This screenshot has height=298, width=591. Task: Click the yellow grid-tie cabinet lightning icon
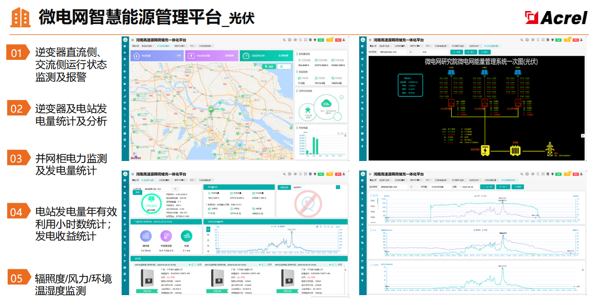pos(485,151)
